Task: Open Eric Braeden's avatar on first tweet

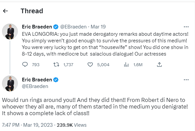Action: click(10, 31)
